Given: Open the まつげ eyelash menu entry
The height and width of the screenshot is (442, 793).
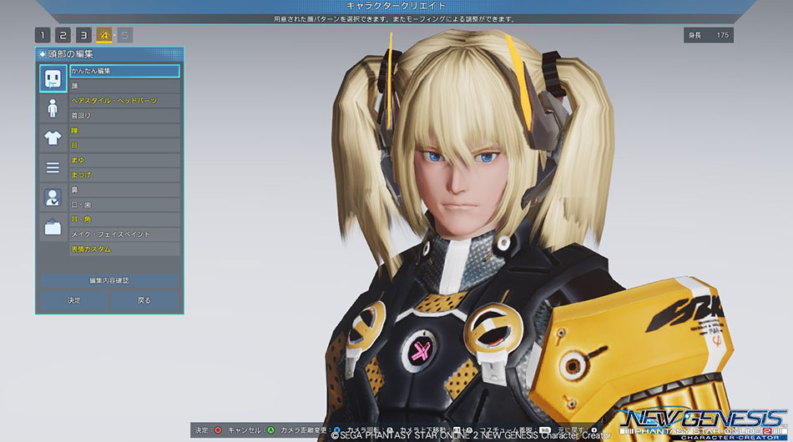Looking at the screenshot, I should [124, 175].
